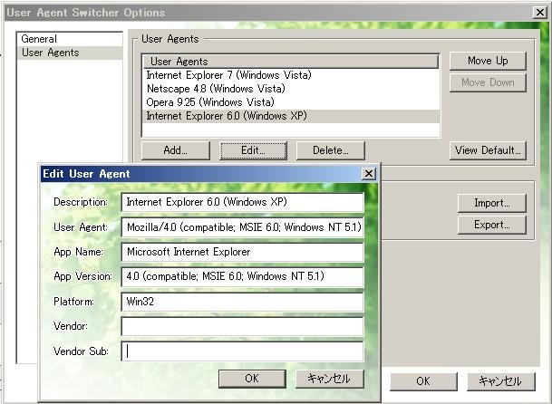Click the Export... button
552x404 pixels.
point(492,225)
